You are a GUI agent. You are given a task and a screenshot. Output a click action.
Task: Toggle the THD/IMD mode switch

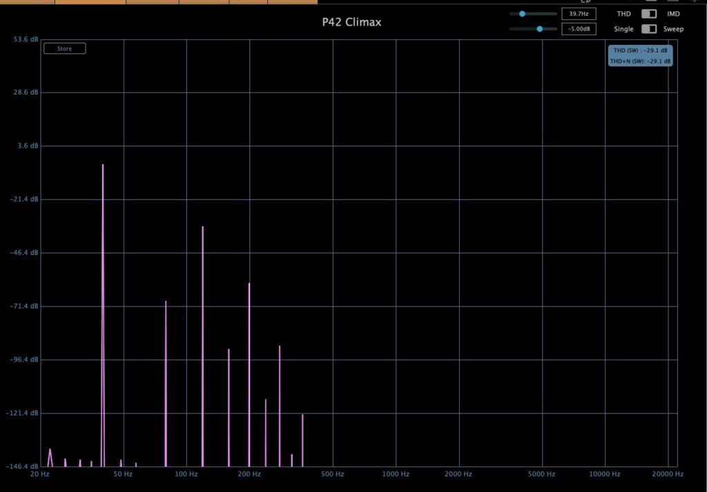click(x=649, y=14)
